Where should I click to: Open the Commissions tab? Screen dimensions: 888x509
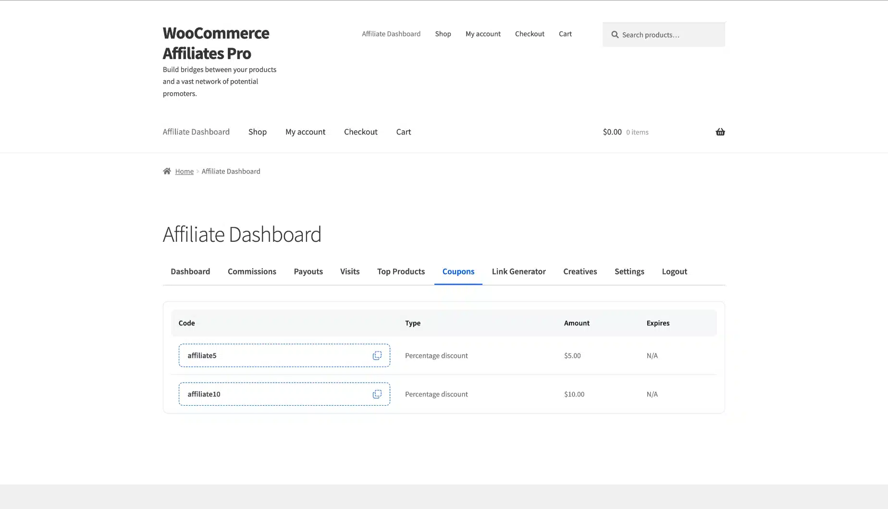(x=252, y=272)
